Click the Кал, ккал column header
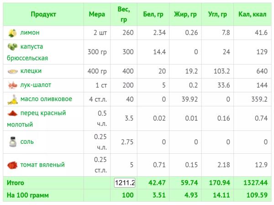 pos(252,14)
